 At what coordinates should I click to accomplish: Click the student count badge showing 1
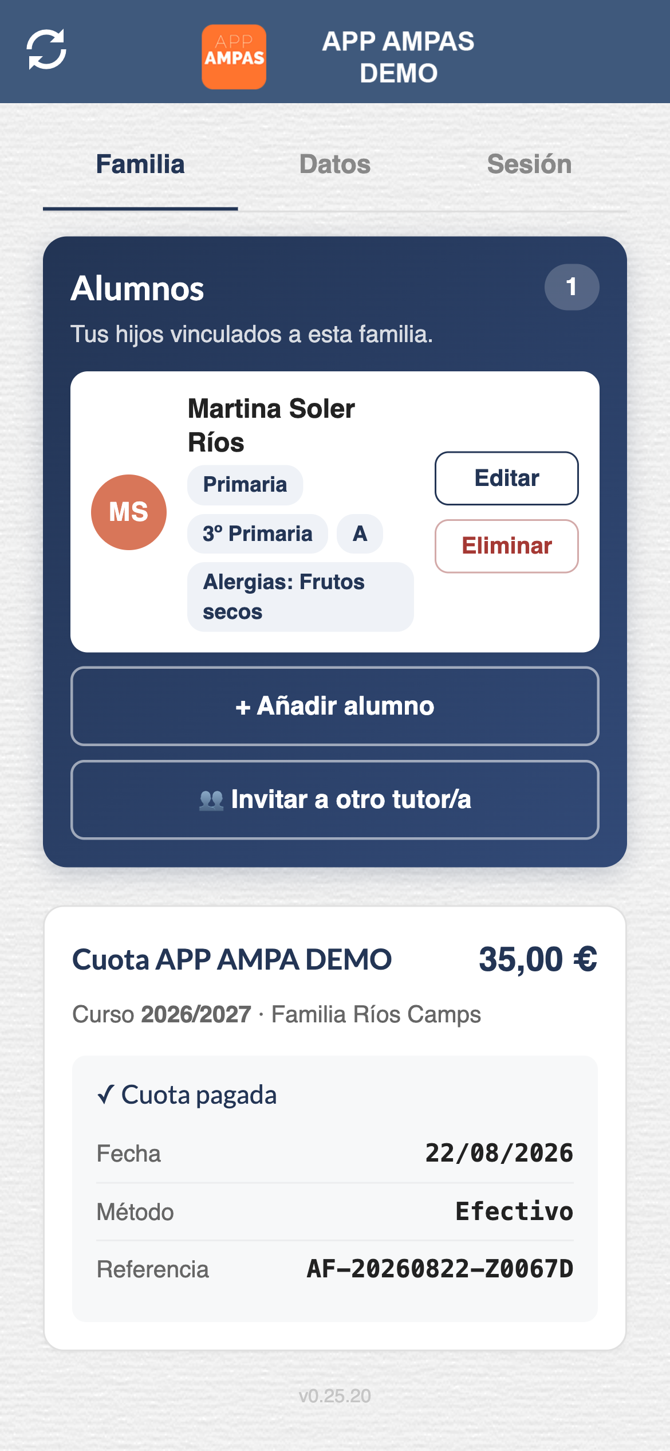pyautogui.click(x=572, y=287)
